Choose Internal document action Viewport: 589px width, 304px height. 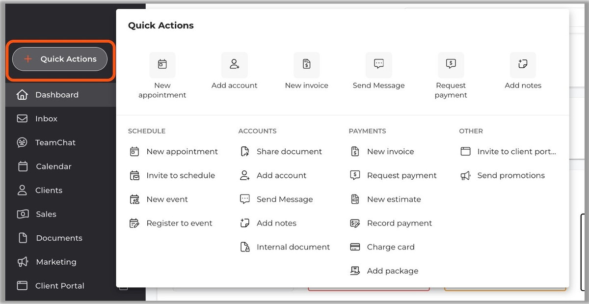click(x=293, y=247)
